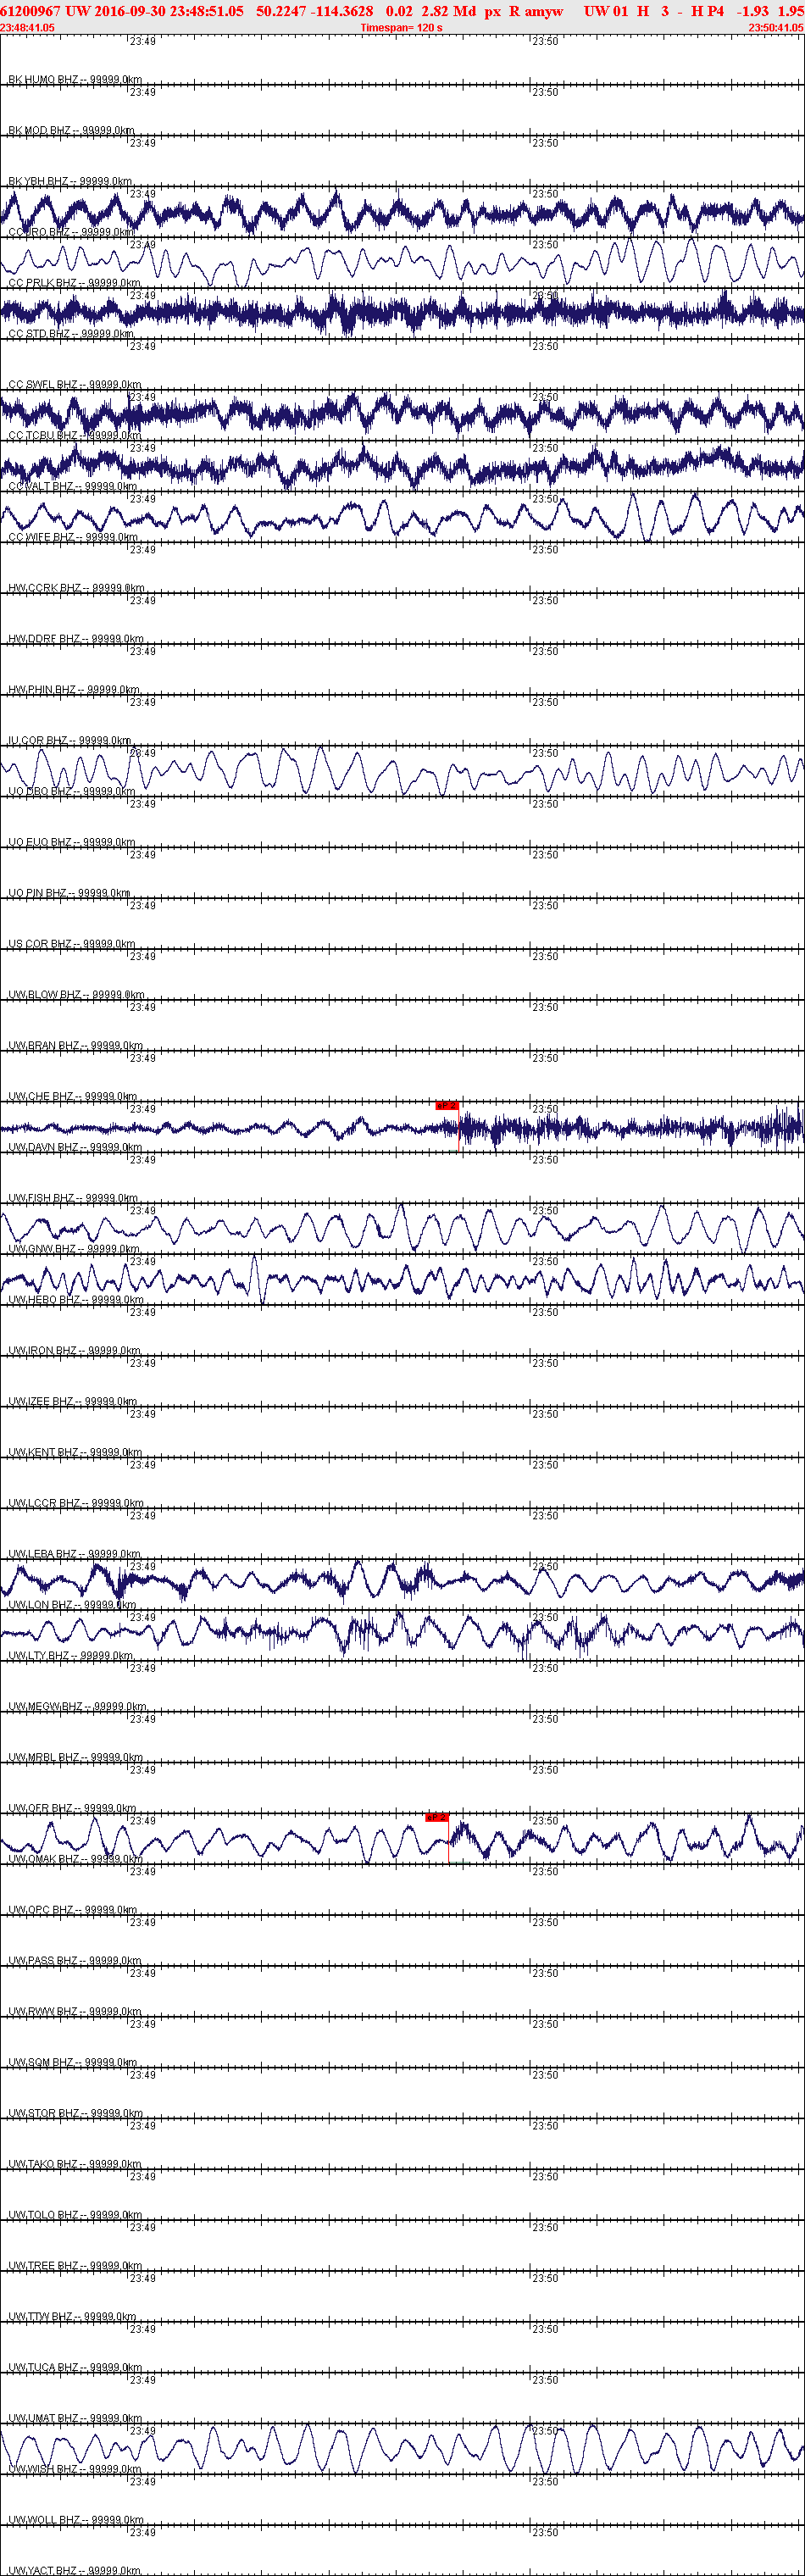This screenshot has width=805, height=2576.
Task: Select the 'UW STOR BHZ' station label
Action: [x=75, y=2113]
